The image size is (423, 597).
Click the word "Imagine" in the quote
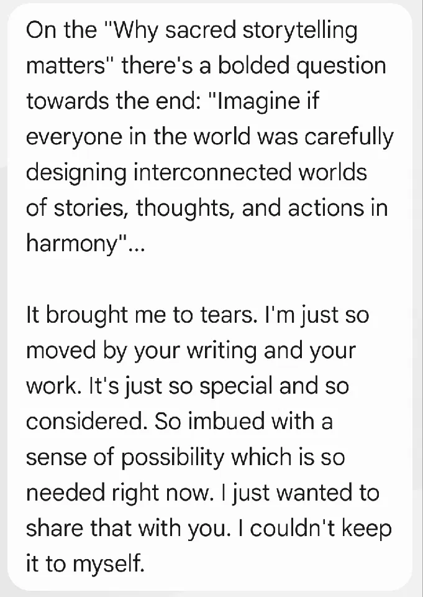click(259, 101)
